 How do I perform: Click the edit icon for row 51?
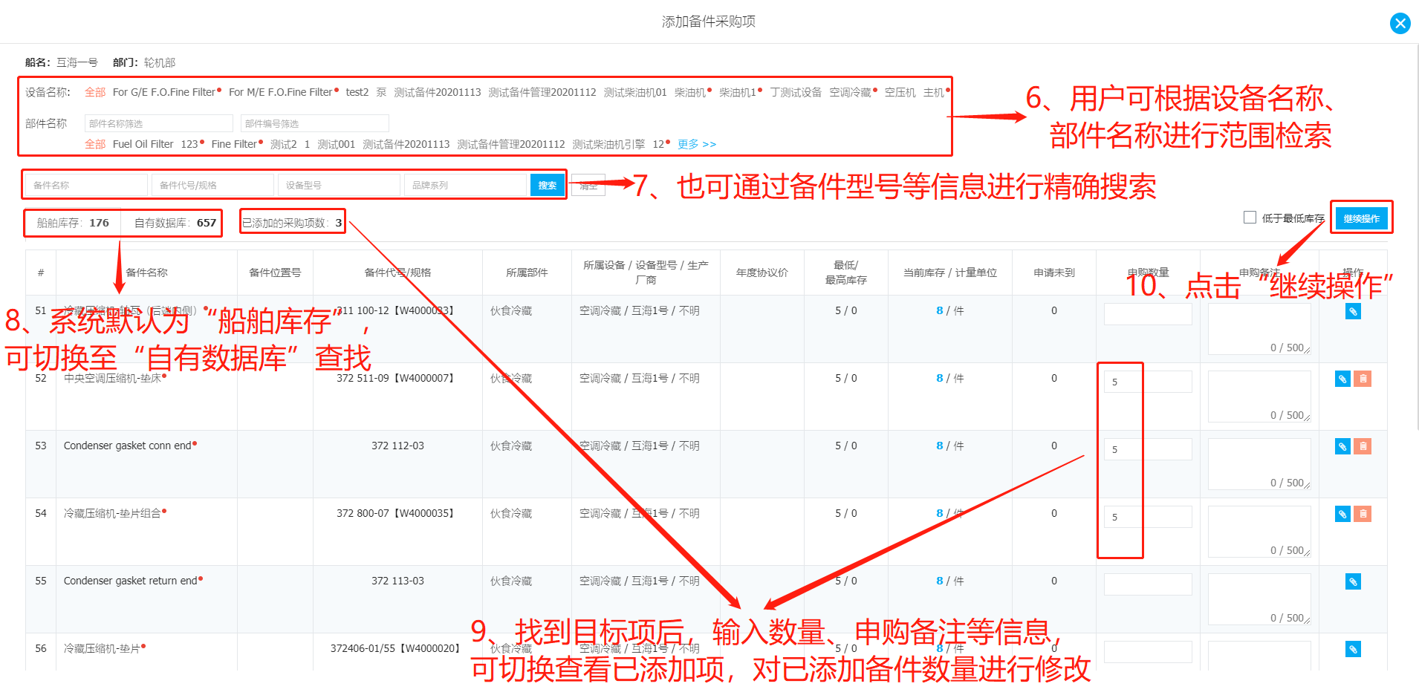click(1353, 312)
